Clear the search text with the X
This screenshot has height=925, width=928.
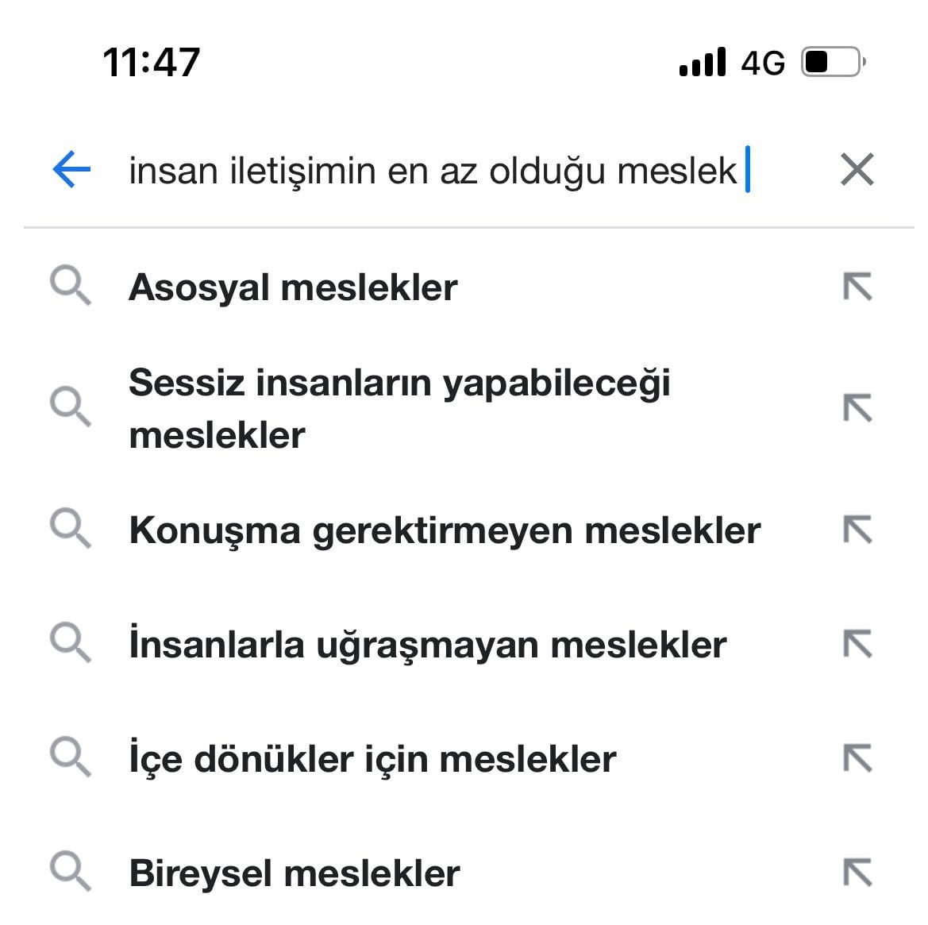click(x=857, y=170)
